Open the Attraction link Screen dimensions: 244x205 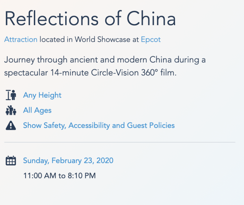click(21, 39)
